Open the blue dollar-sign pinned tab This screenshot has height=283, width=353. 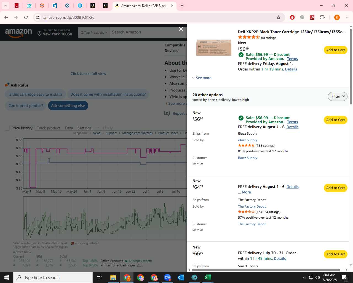tap(80, 6)
